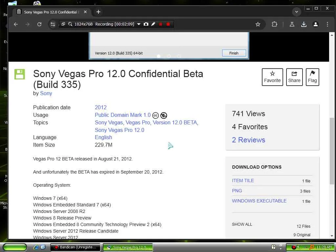Click the help question-mark icon in taskbar
The height and width of the screenshot is (252, 336).
pyautogui.click(x=273, y=247)
